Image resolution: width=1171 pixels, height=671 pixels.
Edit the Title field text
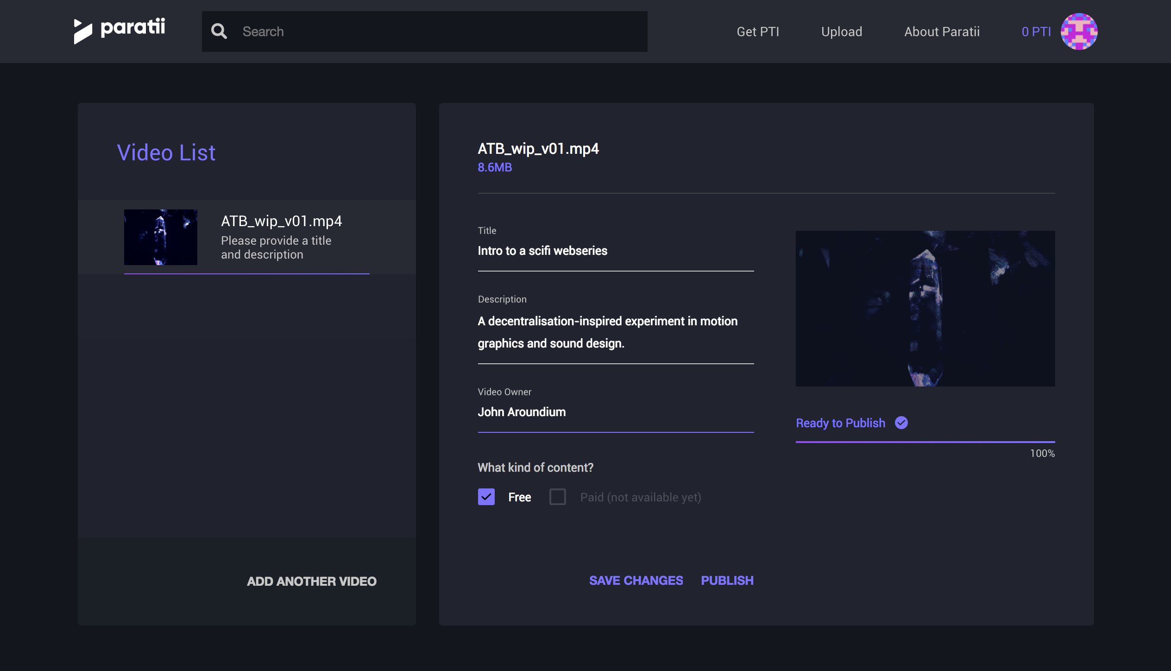pos(615,251)
